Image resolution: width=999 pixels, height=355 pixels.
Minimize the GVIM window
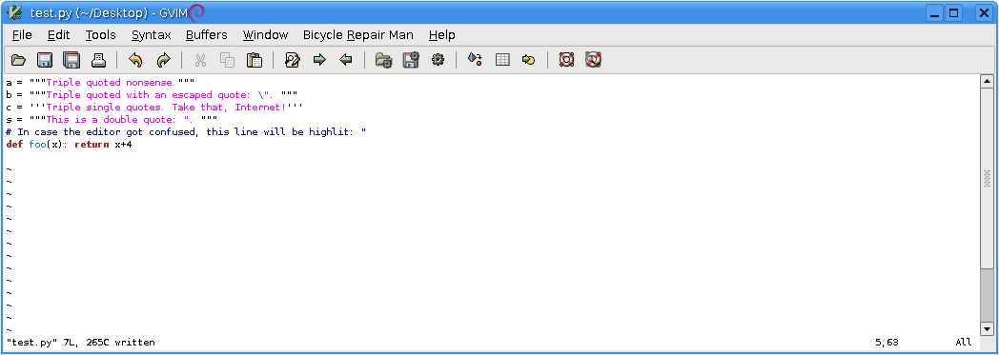coord(934,12)
